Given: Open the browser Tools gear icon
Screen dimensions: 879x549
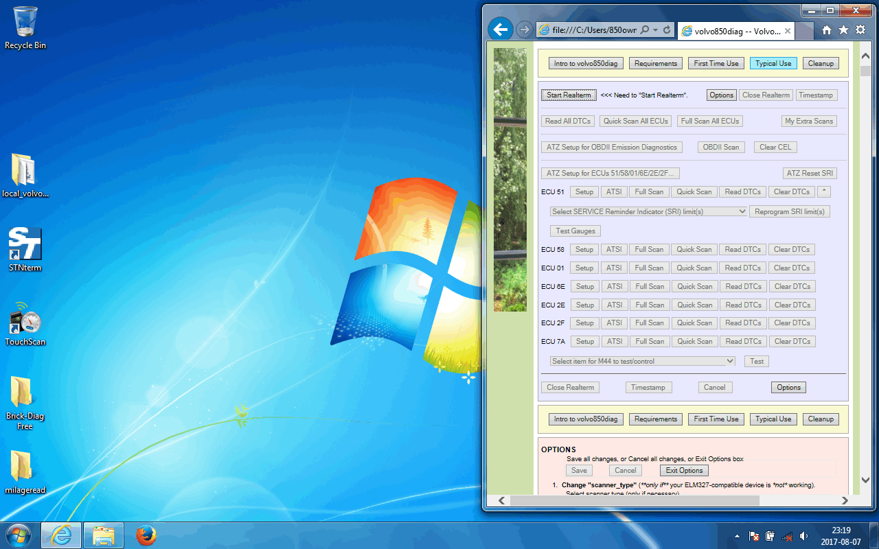Looking at the screenshot, I should click(860, 30).
